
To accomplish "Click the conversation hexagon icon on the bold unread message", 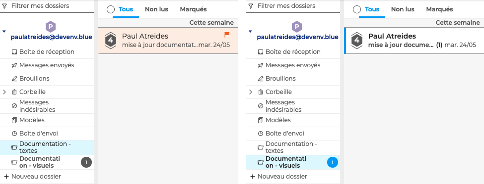I will click(x=357, y=41).
